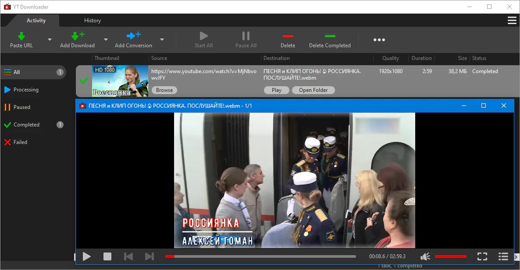Click the Paste URL green arrow icon

tap(21, 36)
